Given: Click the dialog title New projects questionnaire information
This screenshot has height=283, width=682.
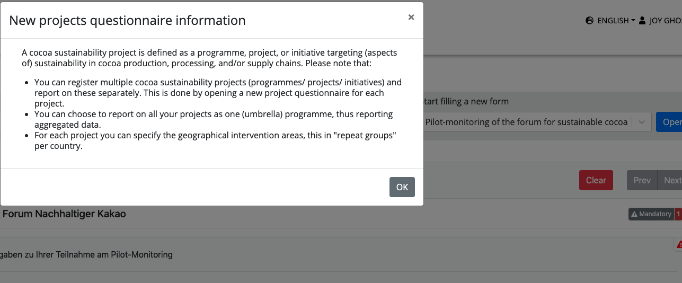Looking at the screenshot, I should point(128,21).
